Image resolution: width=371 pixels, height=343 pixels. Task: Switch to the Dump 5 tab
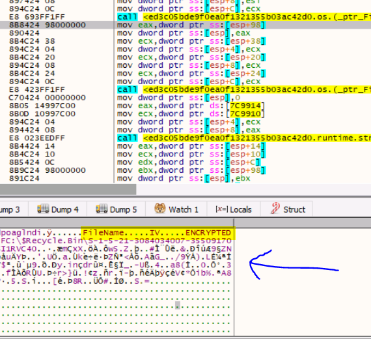tap(116, 209)
